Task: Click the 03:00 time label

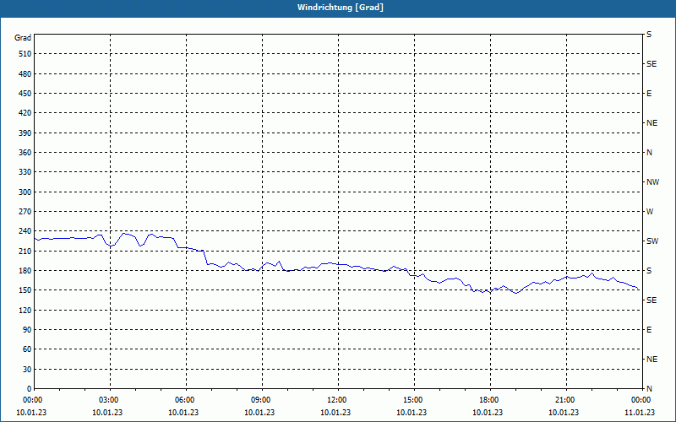Action: [109, 400]
